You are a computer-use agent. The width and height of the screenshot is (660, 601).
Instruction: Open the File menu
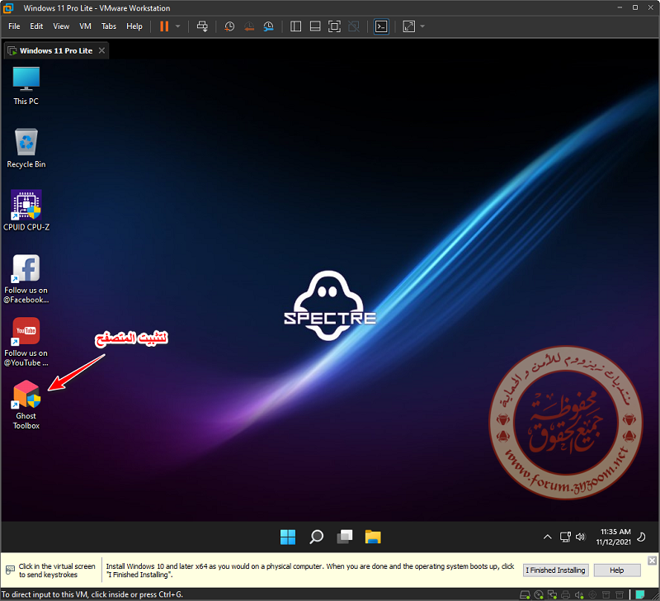pyautogui.click(x=14, y=26)
